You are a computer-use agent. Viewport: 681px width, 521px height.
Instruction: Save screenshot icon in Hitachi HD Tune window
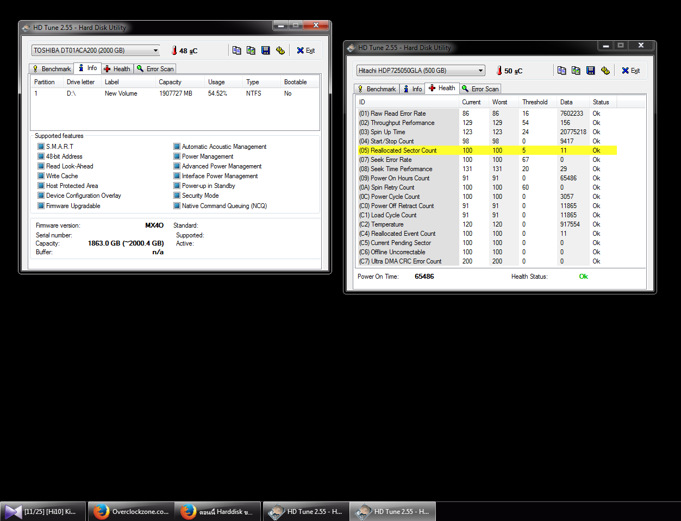click(x=590, y=70)
